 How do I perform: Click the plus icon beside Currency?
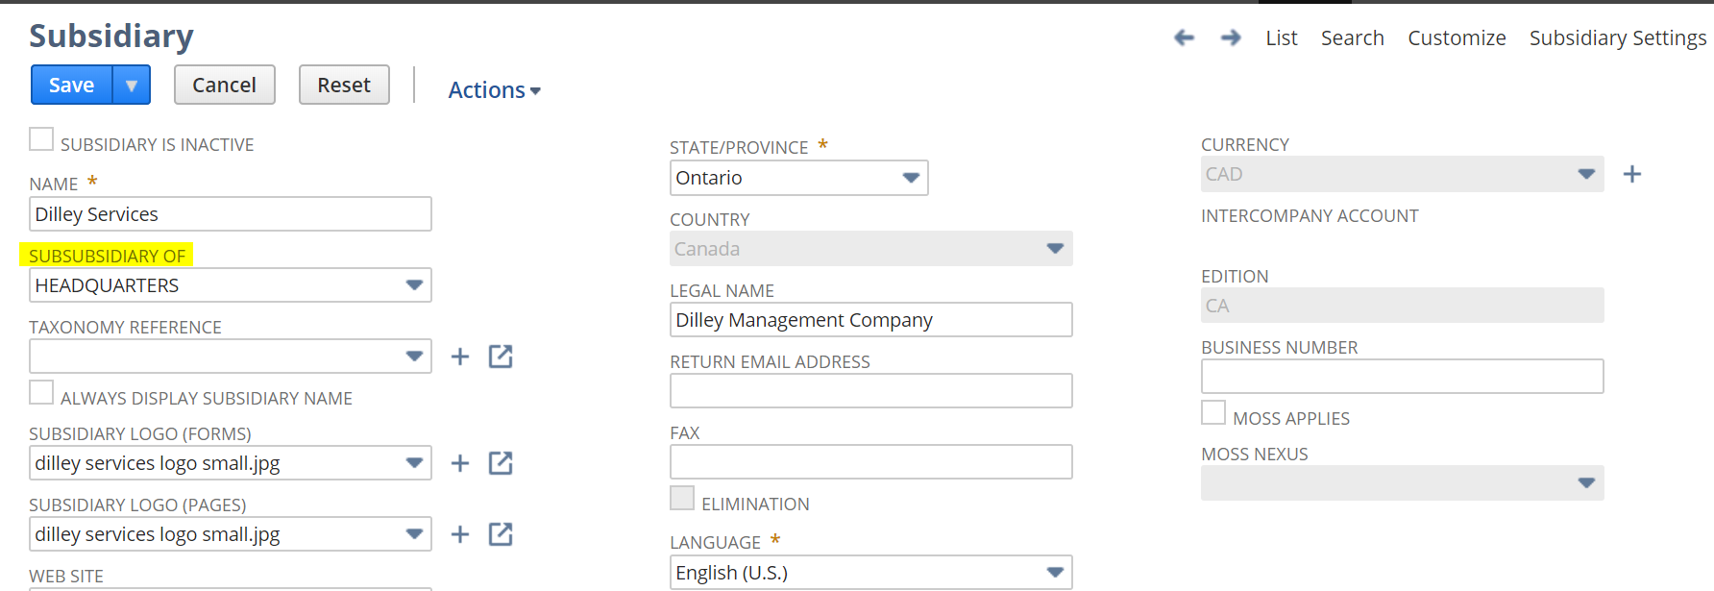click(1631, 174)
